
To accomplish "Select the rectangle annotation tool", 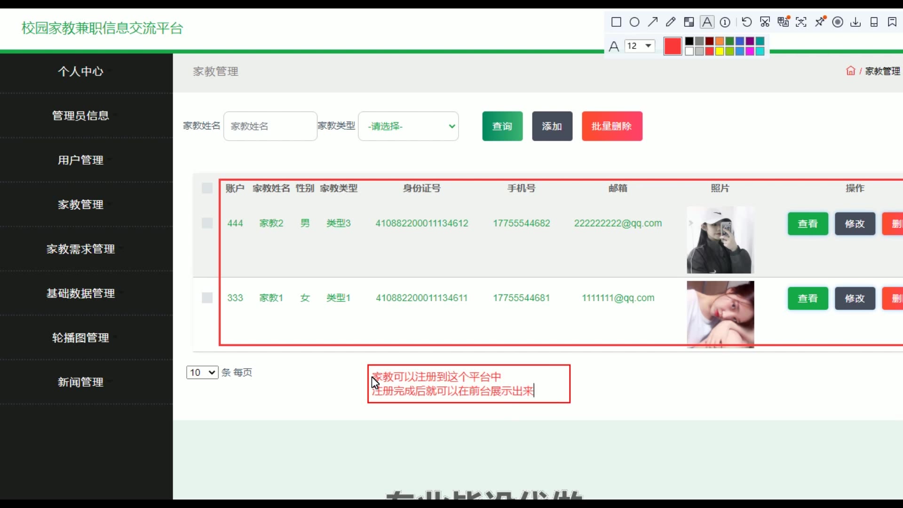I will click(x=616, y=22).
